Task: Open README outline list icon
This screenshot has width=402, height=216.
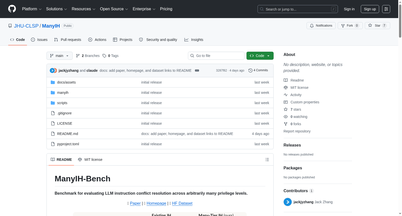Action: tap(267, 160)
